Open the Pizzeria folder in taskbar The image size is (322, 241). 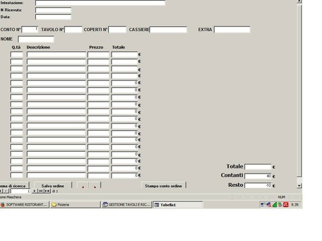tap(75, 205)
